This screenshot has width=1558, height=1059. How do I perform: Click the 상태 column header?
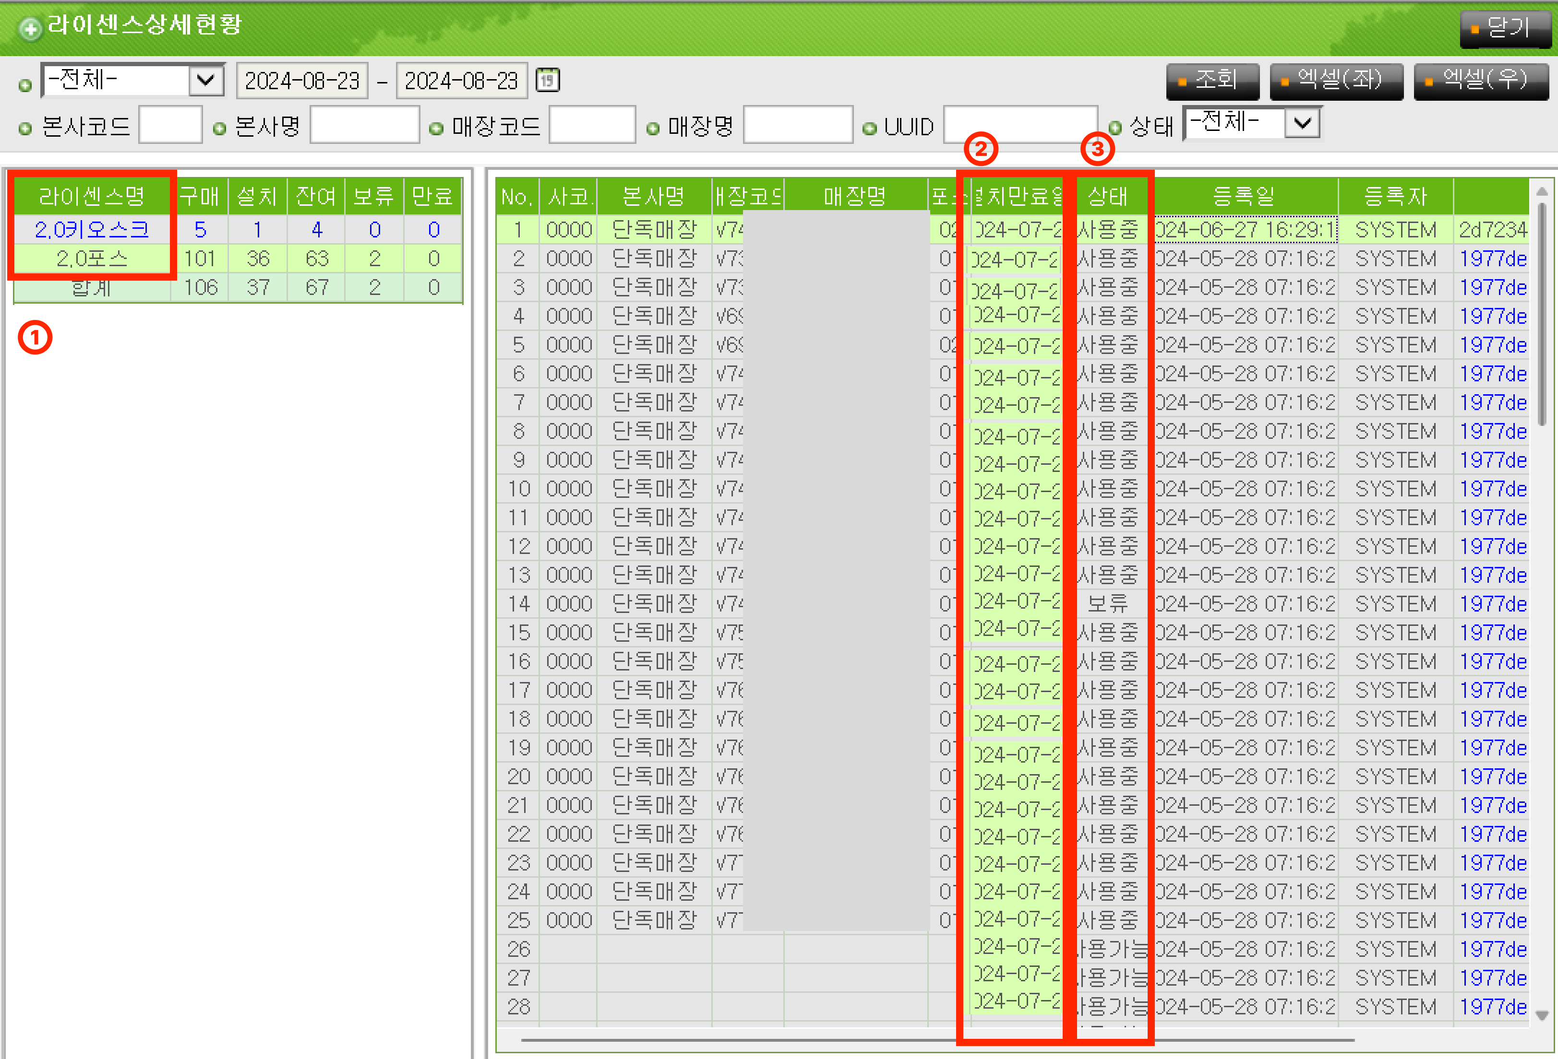(x=1107, y=196)
